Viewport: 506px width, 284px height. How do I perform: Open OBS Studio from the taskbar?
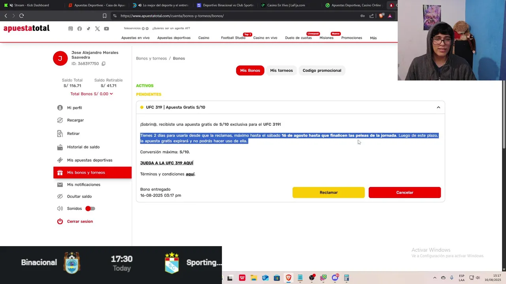pyautogui.click(x=312, y=278)
